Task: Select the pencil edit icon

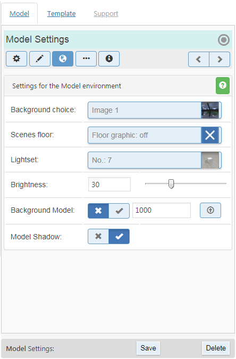Action: point(40,59)
